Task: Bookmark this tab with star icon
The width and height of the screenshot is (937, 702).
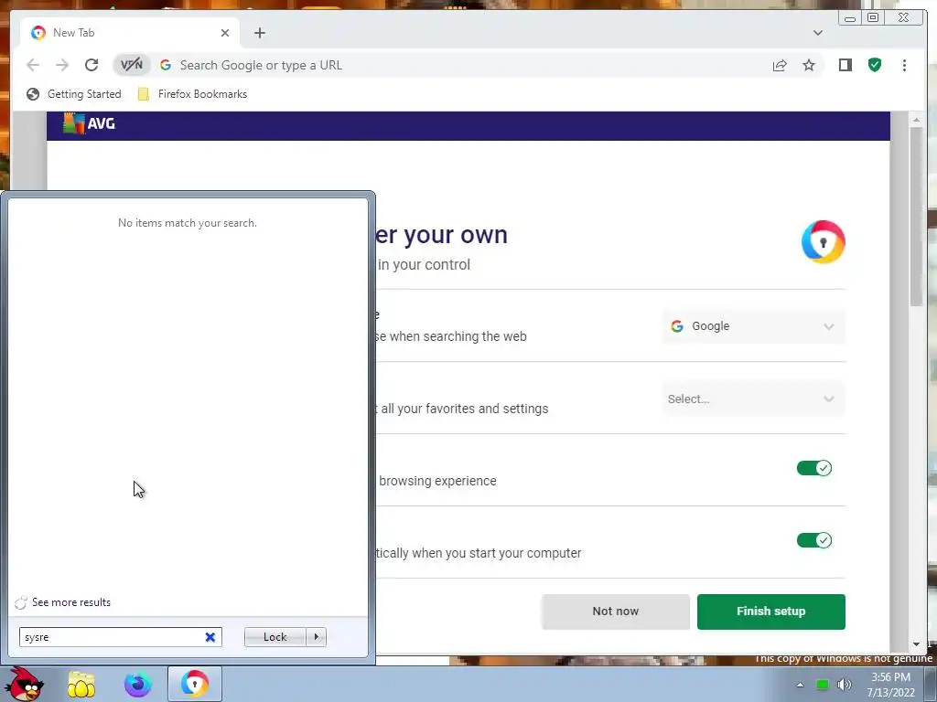Action: pyautogui.click(x=809, y=65)
